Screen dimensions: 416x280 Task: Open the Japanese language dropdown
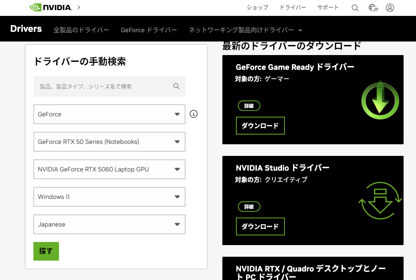coord(109,224)
